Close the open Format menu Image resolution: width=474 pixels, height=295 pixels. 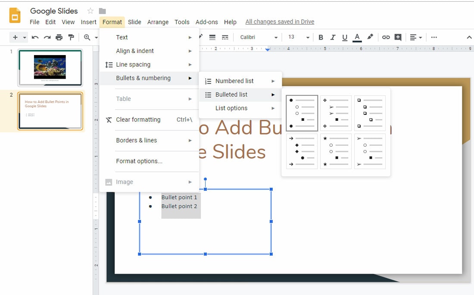[112, 22]
